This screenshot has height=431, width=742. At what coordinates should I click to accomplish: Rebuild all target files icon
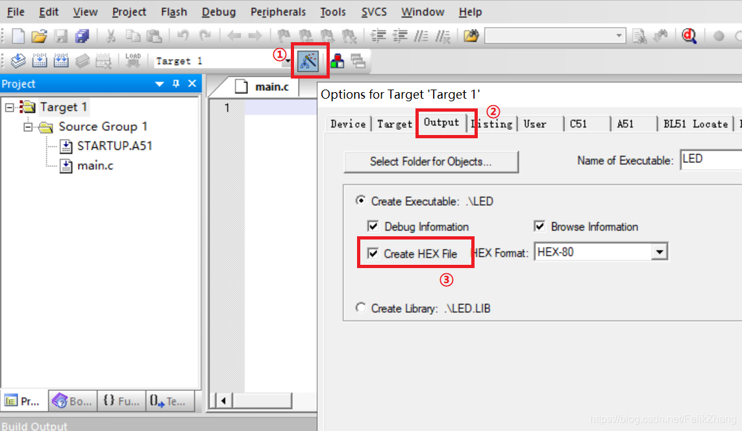pyautogui.click(x=61, y=60)
